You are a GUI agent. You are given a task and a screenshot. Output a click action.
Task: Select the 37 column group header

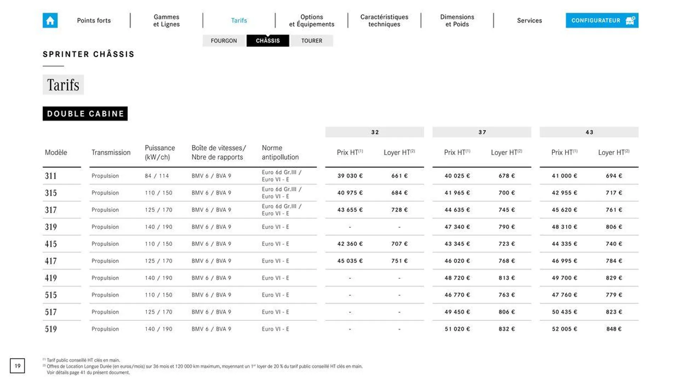[x=482, y=132]
